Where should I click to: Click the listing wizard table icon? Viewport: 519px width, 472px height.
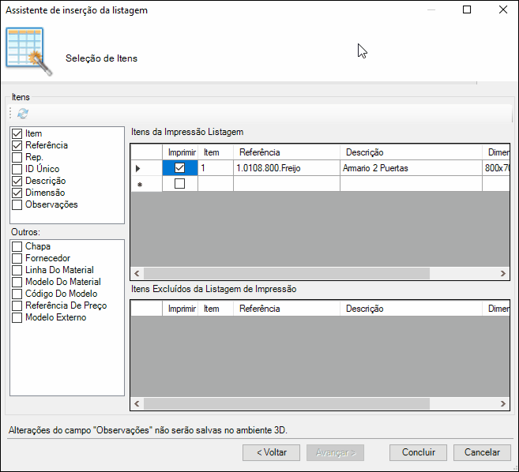pos(28,51)
